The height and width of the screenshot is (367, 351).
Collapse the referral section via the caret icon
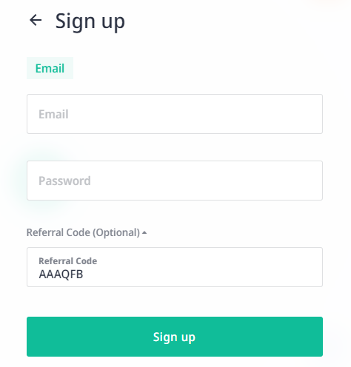144,232
